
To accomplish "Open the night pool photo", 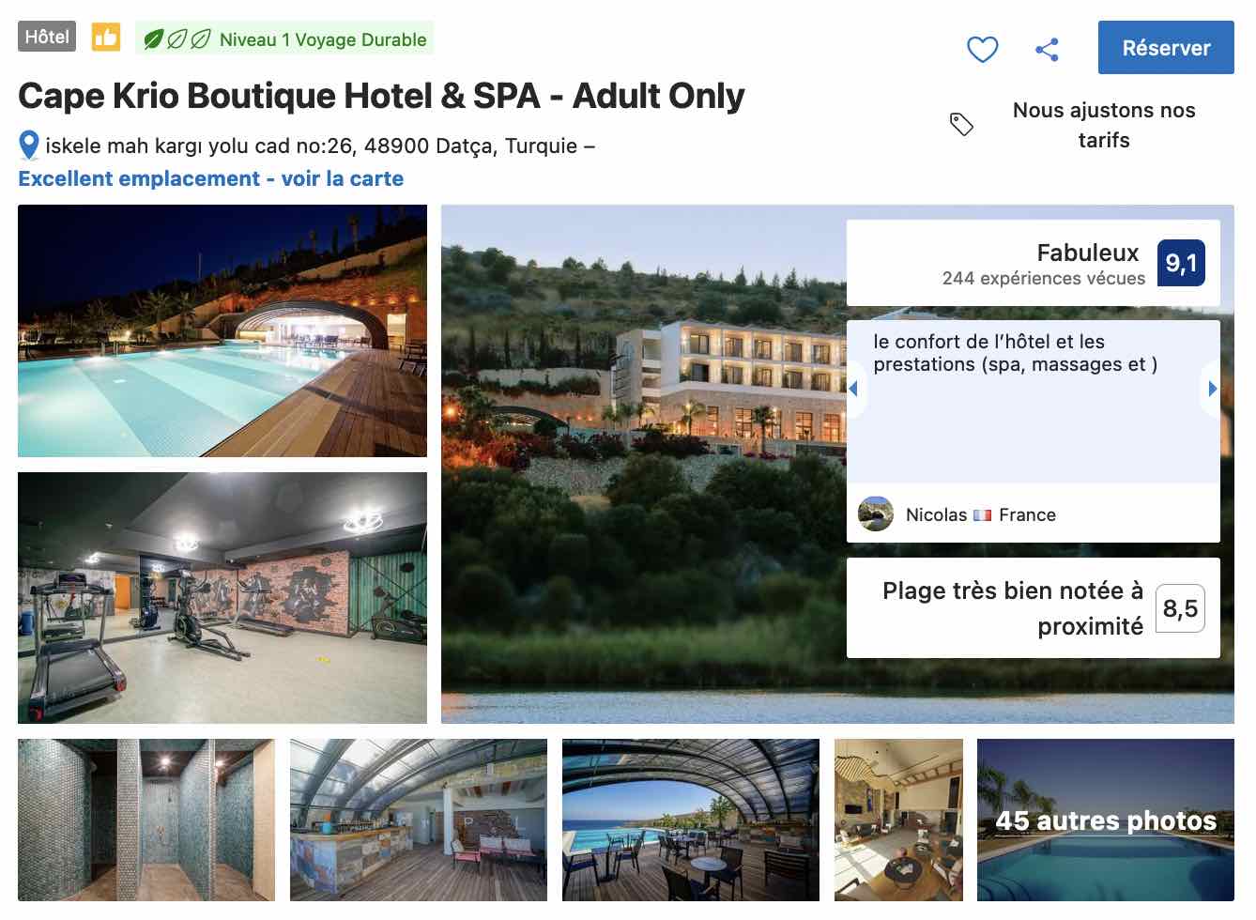I will coord(222,330).
